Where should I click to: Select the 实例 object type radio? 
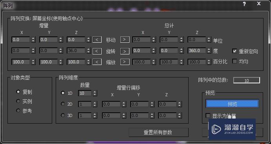click(18, 101)
